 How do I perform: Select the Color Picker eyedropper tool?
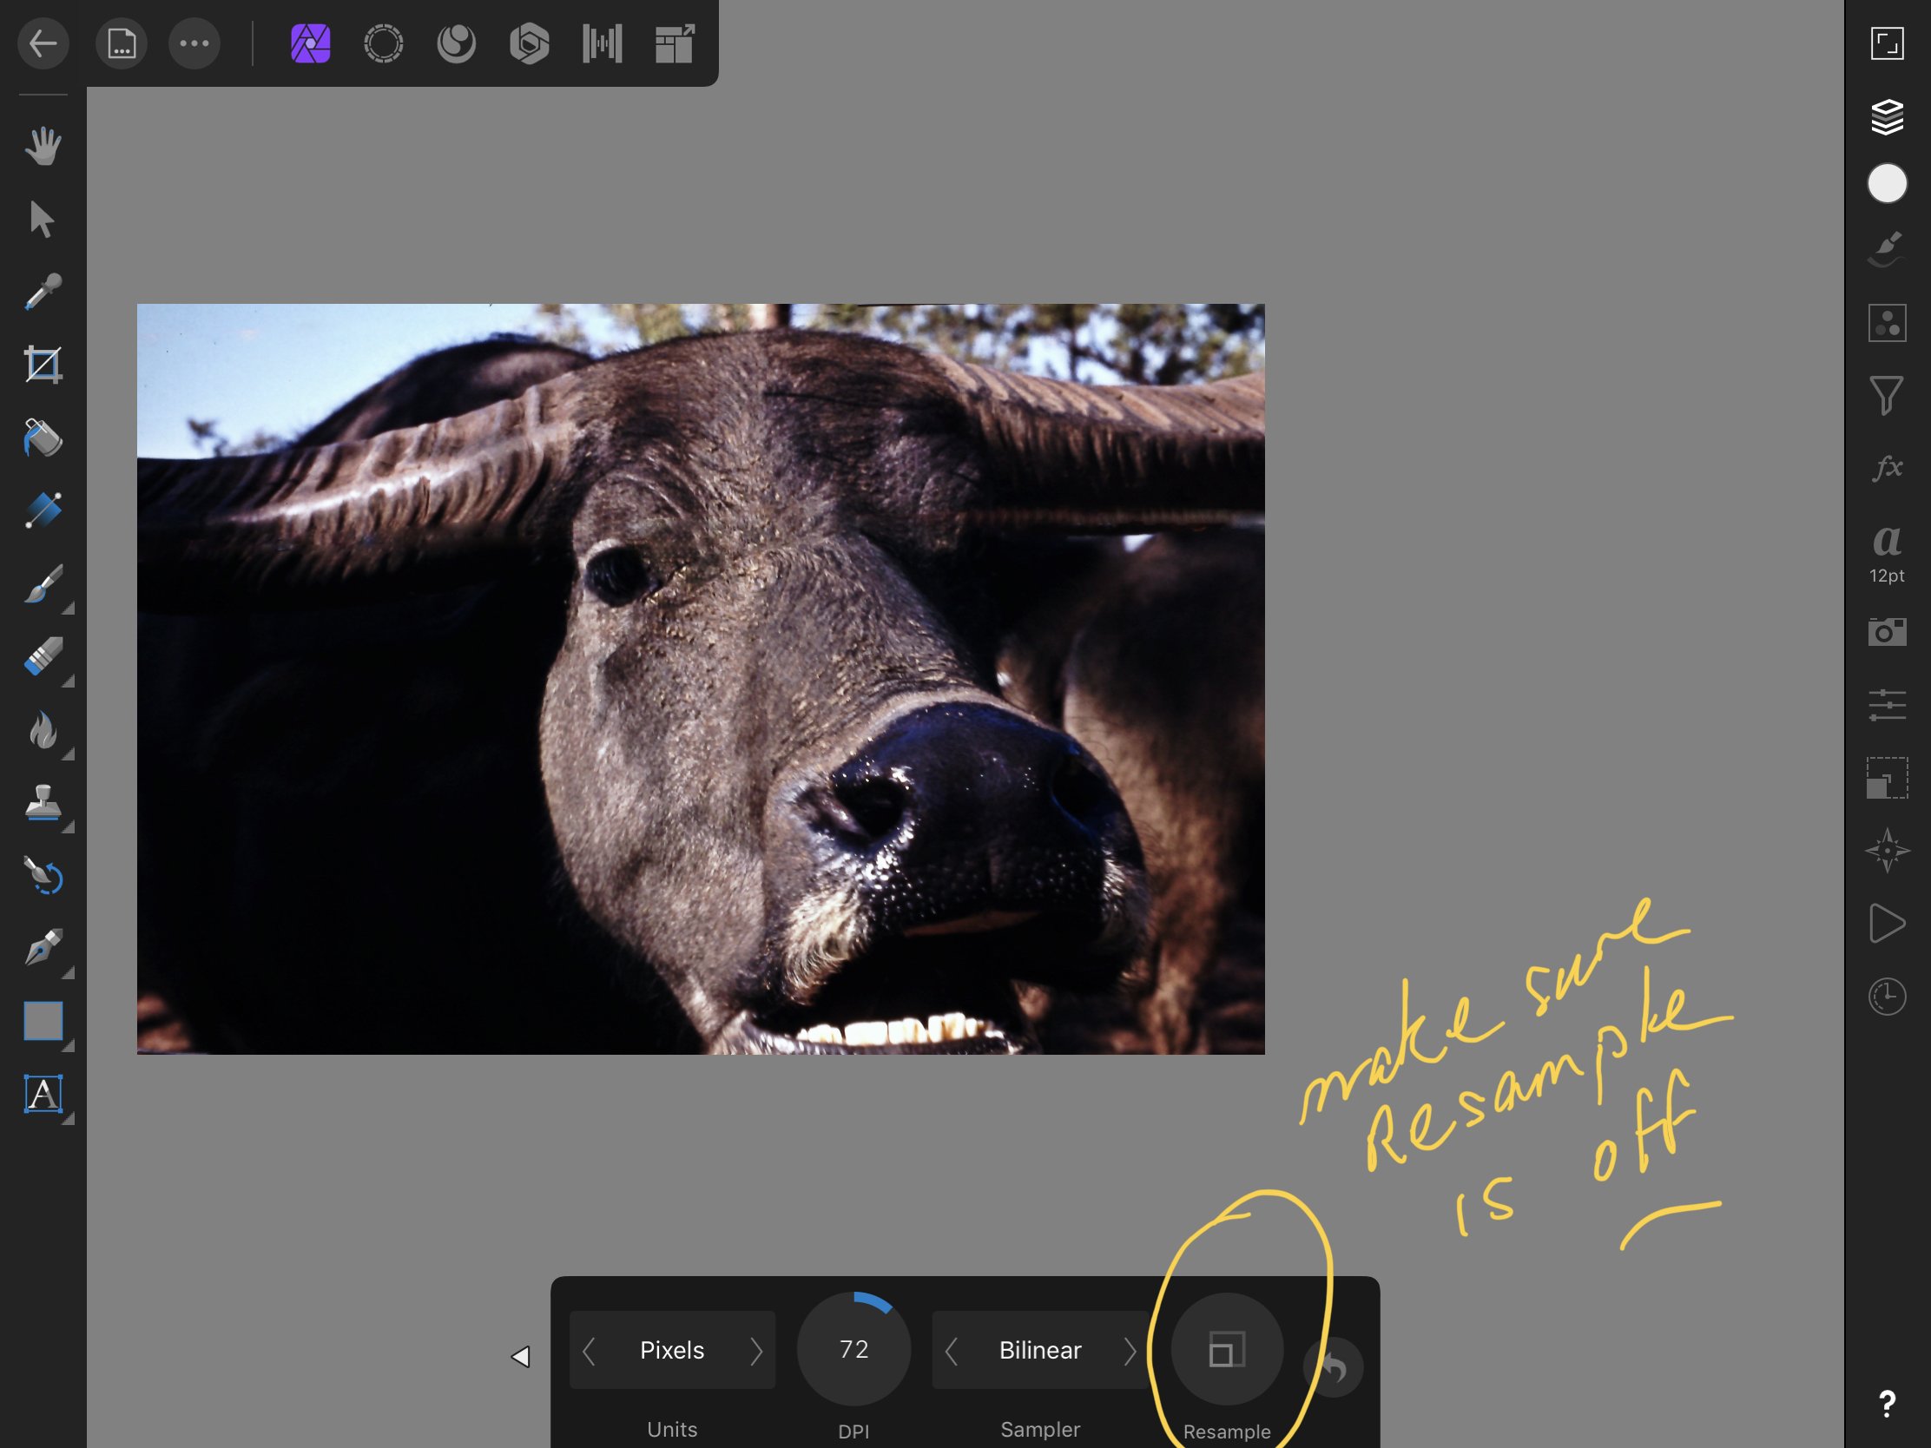tap(43, 292)
